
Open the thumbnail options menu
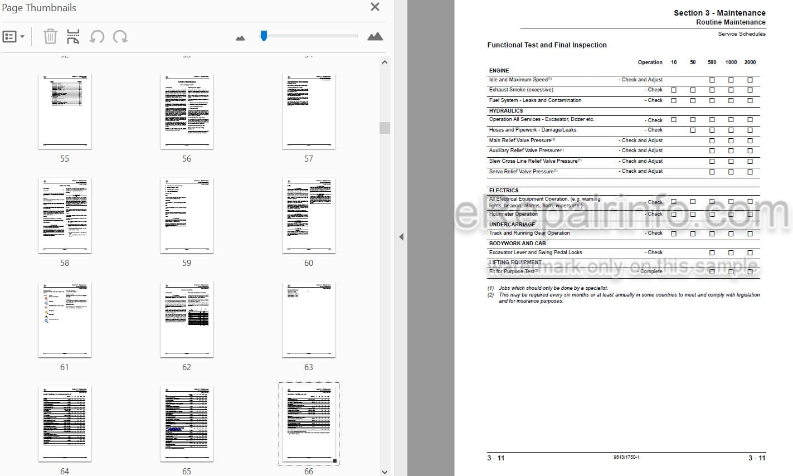14,37
